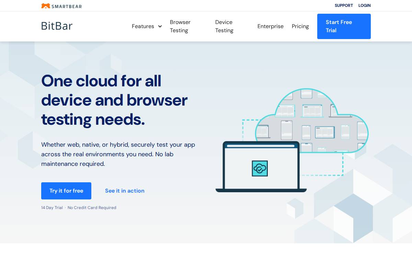Click the cloud checkmark icon on laptop
Viewport: 412px width, 257px height.
[260, 169]
